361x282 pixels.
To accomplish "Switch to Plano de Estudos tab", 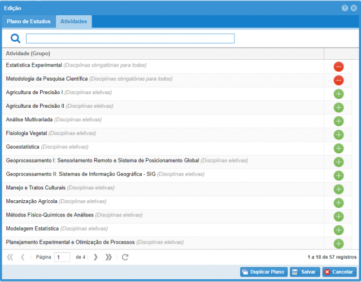I will point(29,21).
